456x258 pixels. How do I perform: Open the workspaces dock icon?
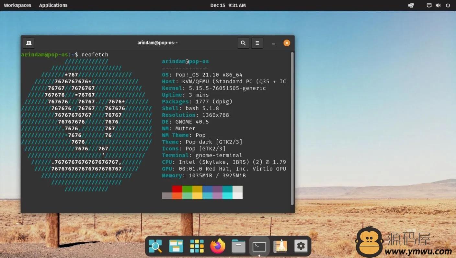tap(176, 246)
